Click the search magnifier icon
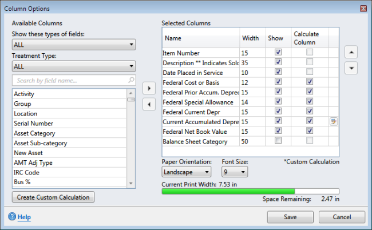The width and height of the screenshot is (372, 230). [131, 81]
